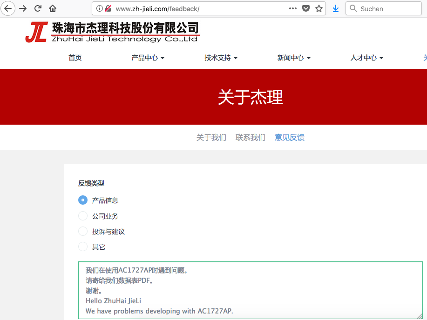Viewport: 427px width, 320px height.
Task: Switch to the 联系我们 tab
Action: point(251,137)
